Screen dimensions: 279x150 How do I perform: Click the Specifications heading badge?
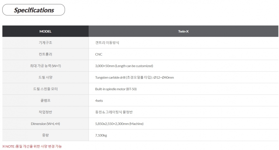pos(34,10)
